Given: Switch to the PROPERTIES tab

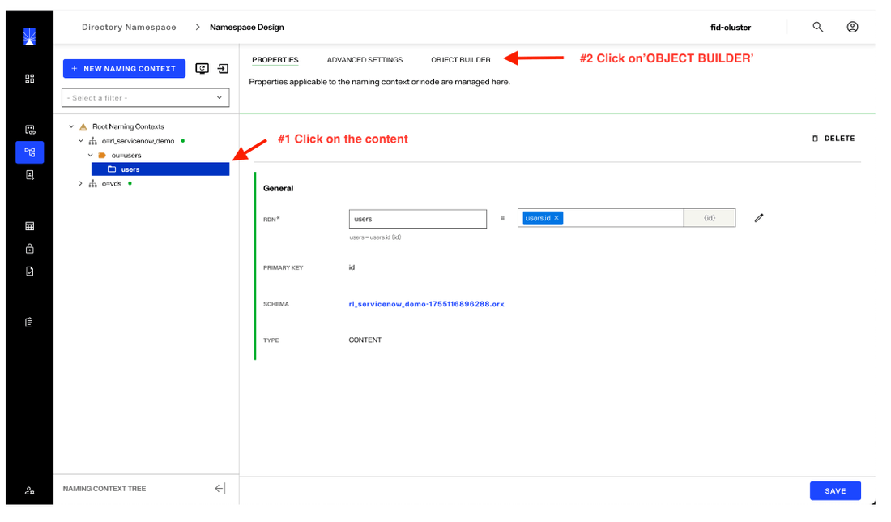Looking at the screenshot, I should 275,60.
